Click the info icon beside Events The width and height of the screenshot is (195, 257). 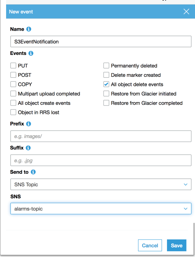[31, 53]
